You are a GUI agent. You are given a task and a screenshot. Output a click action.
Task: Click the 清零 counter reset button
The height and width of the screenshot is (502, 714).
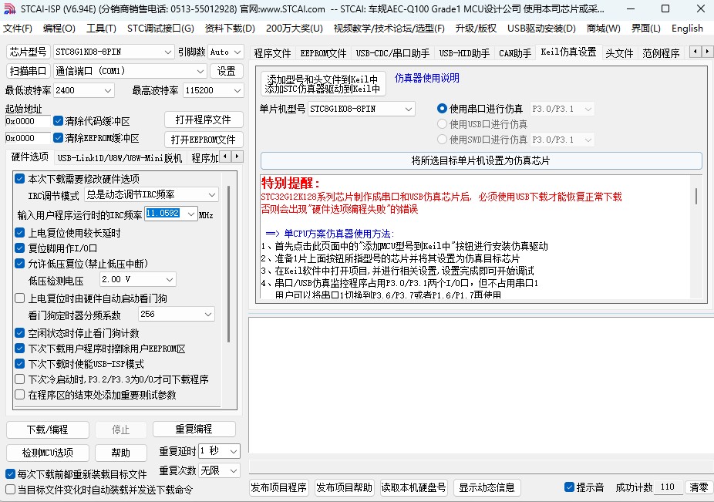(x=698, y=487)
